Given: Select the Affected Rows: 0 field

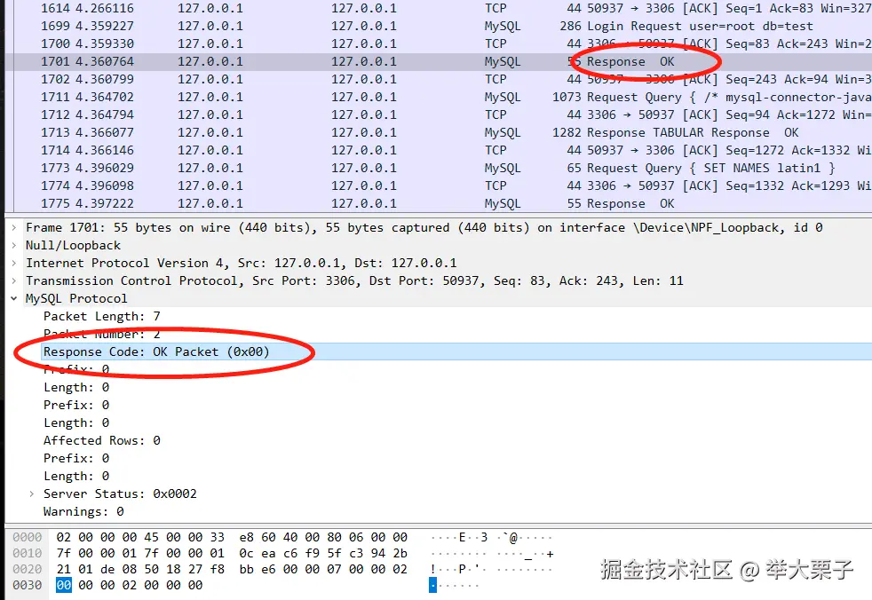Looking at the screenshot, I should click(102, 441).
